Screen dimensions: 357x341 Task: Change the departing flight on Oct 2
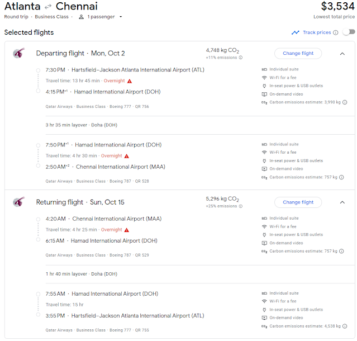[298, 53]
